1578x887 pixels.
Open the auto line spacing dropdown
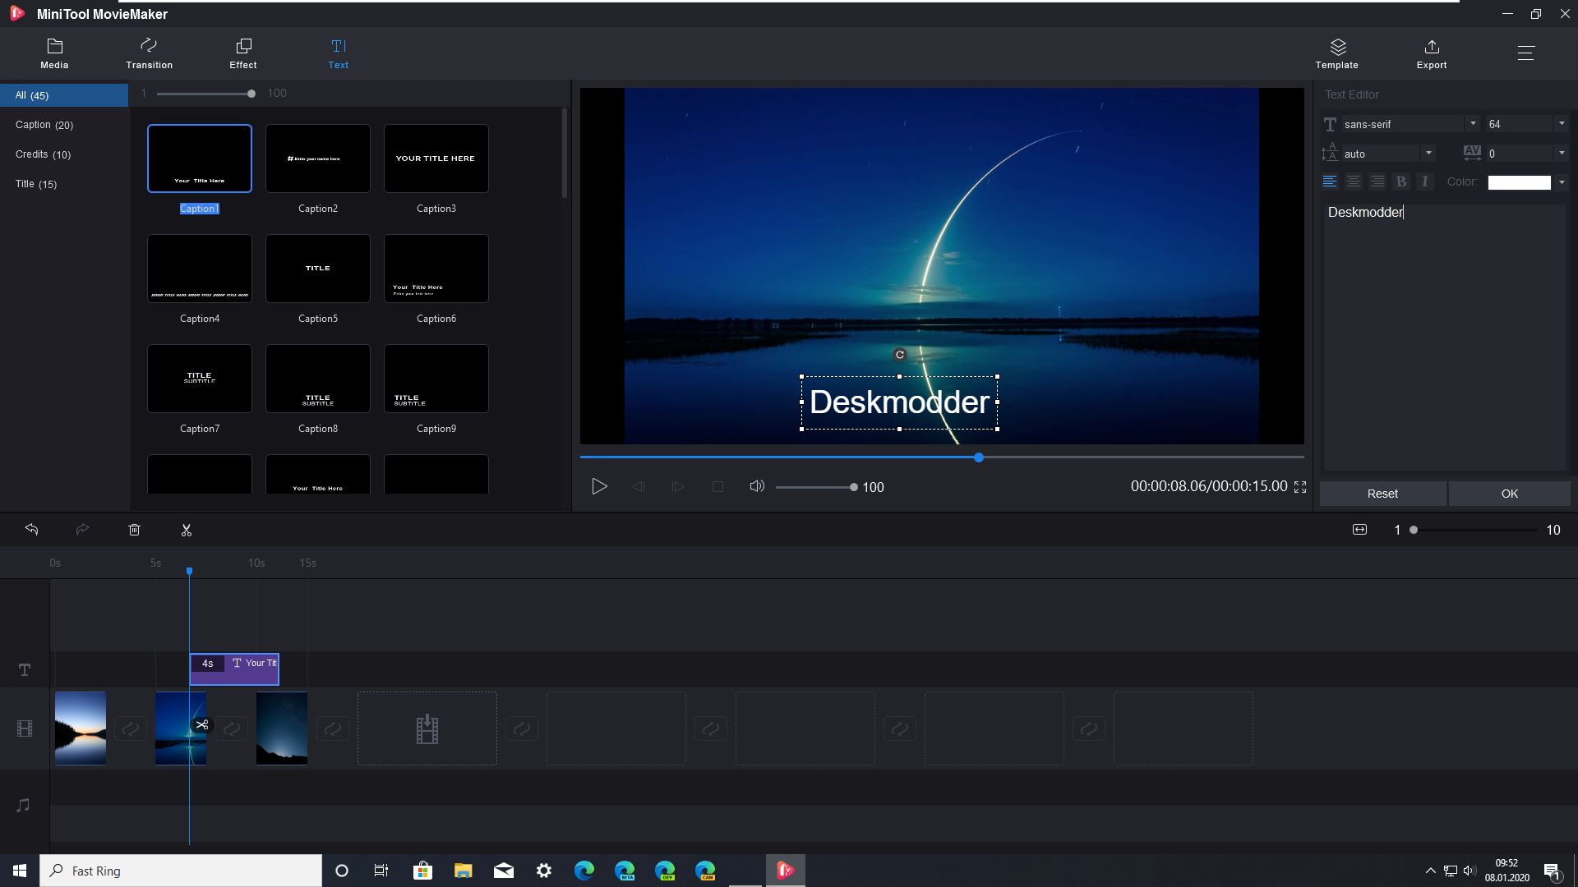coord(1428,154)
